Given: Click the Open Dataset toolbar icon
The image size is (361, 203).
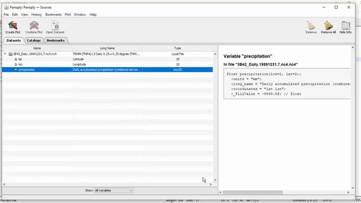Looking at the screenshot, I should pos(55,25).
